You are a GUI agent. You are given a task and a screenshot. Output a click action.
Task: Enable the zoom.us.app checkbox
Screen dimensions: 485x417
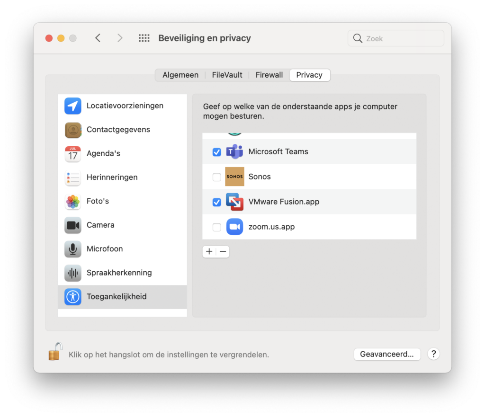[217, 227]
